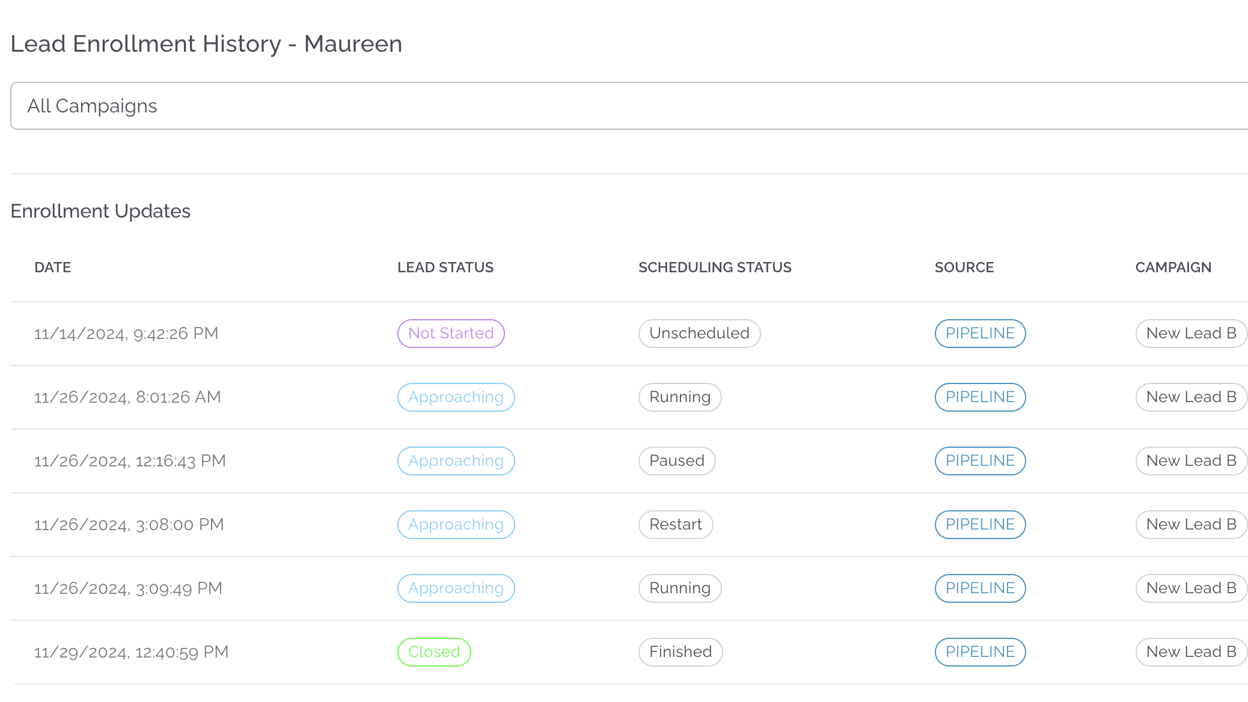
Task: Click Approaching badge in the 8:01:26 AM row
Action: pos(456,397)
